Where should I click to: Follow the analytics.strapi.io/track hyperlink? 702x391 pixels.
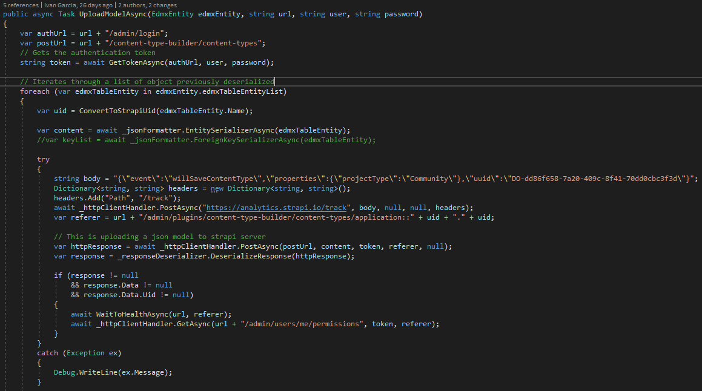pyautogui.click(x=276, y=207)
